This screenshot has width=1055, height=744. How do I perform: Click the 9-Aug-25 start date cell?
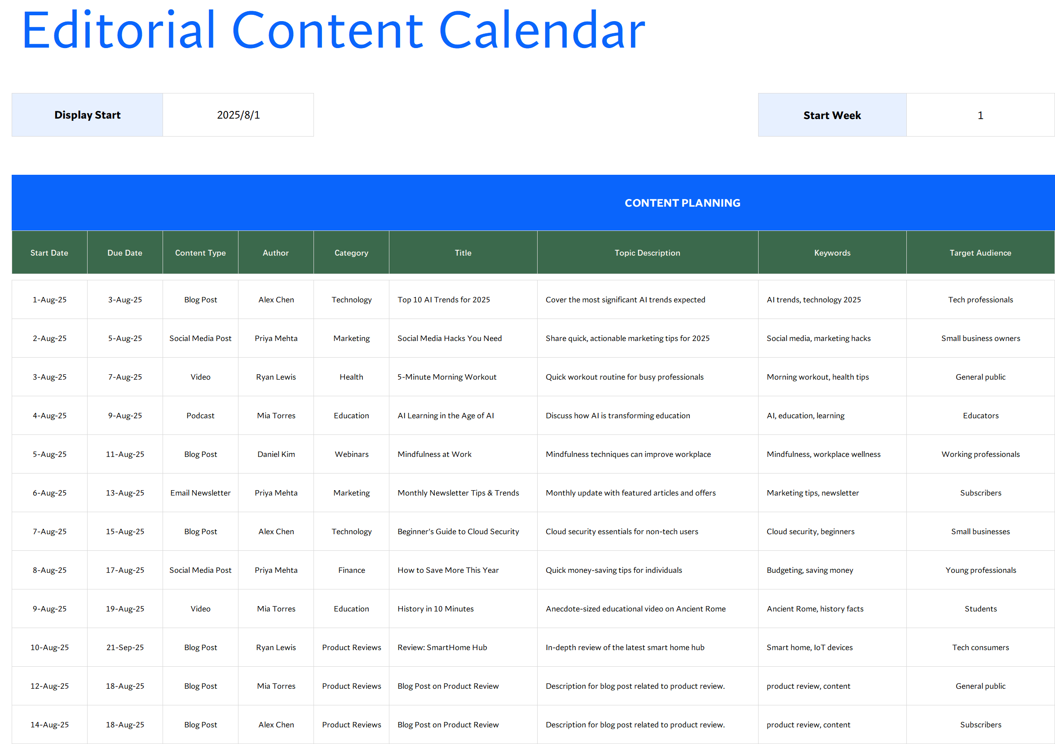pos(49,608)
